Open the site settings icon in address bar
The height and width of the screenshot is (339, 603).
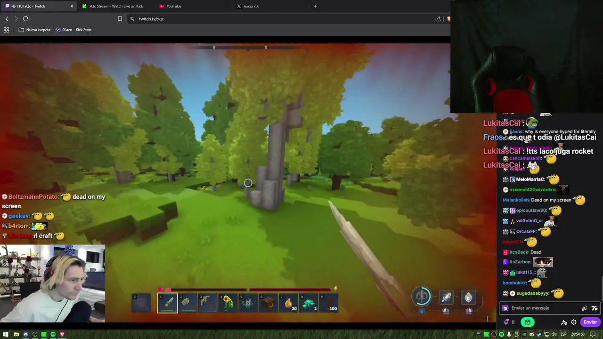coord(132,19)
